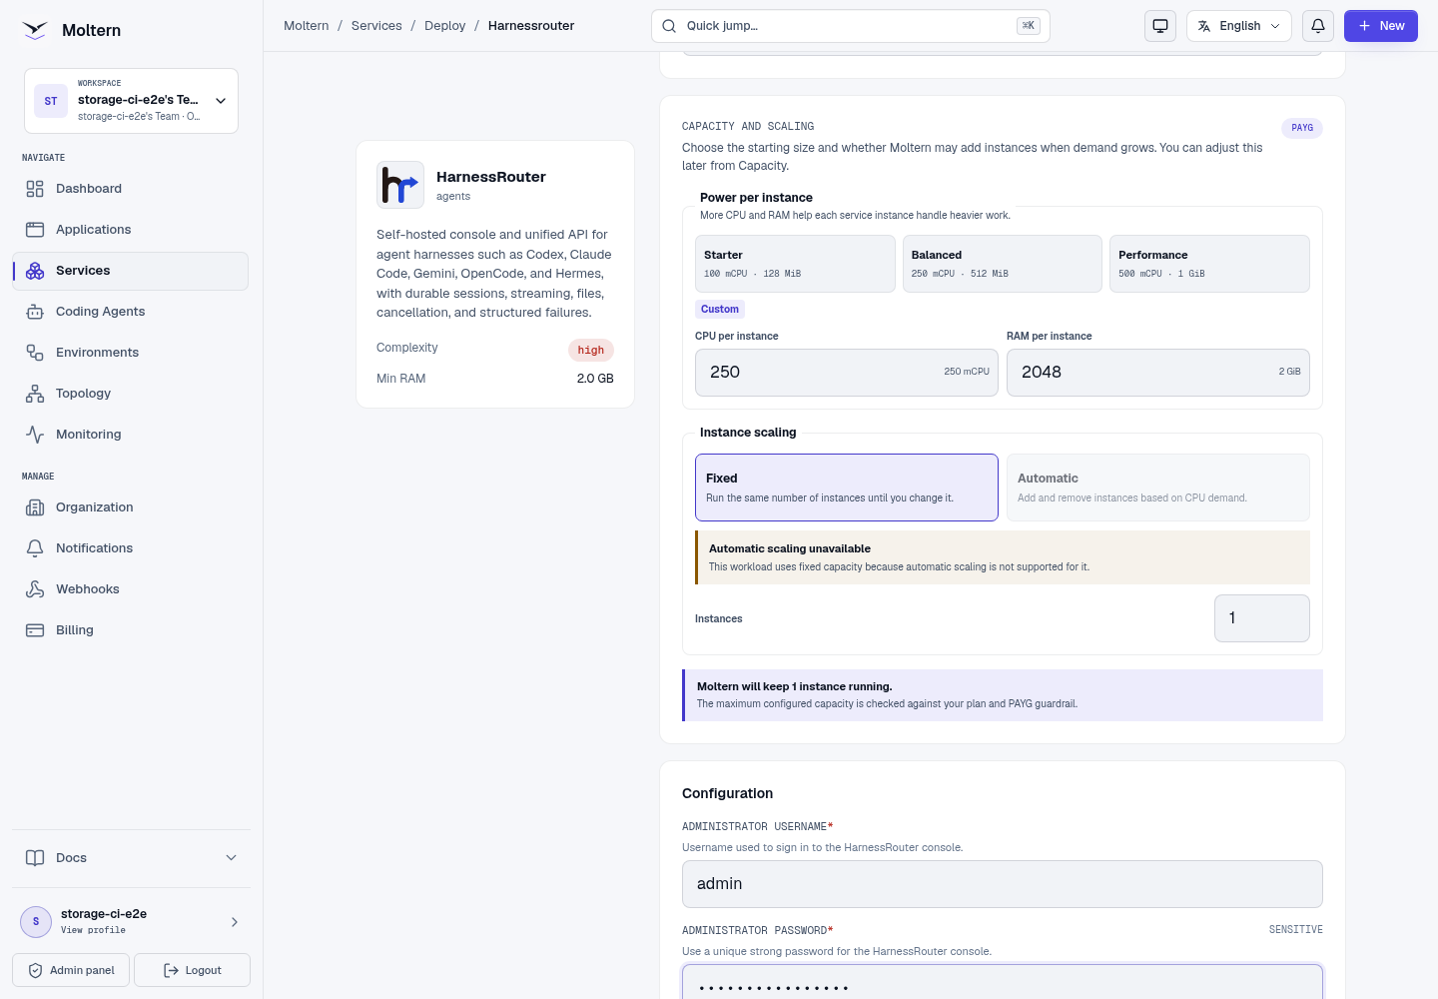The width and height of the screenshot is (1438, 999).
Task: Open storage-ci-e2e profile chevron
Action: coord(235,922)
